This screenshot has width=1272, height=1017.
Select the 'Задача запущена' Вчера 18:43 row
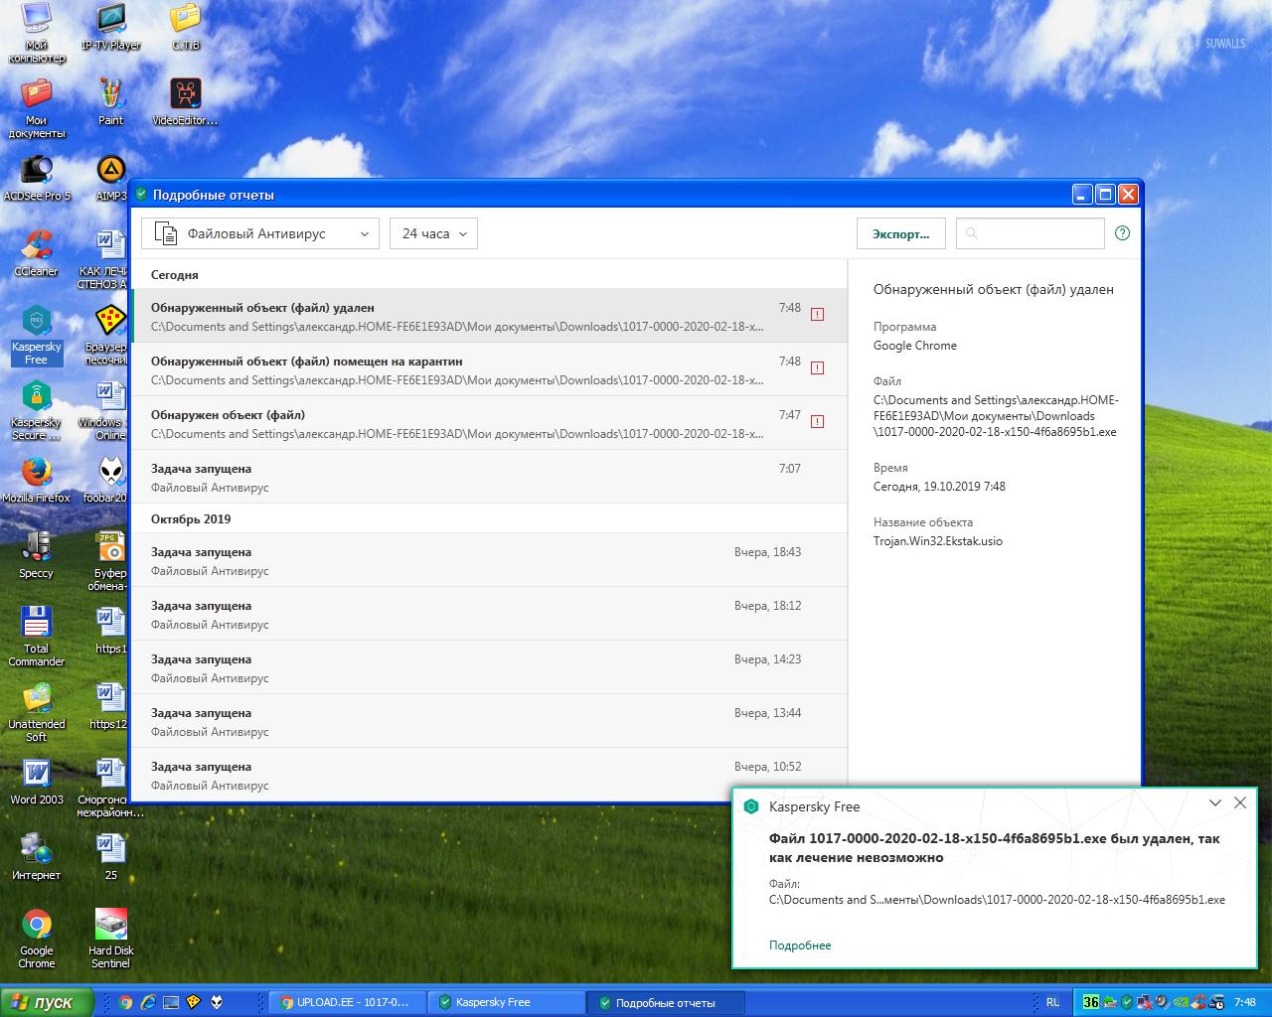(x=489, y=560)
